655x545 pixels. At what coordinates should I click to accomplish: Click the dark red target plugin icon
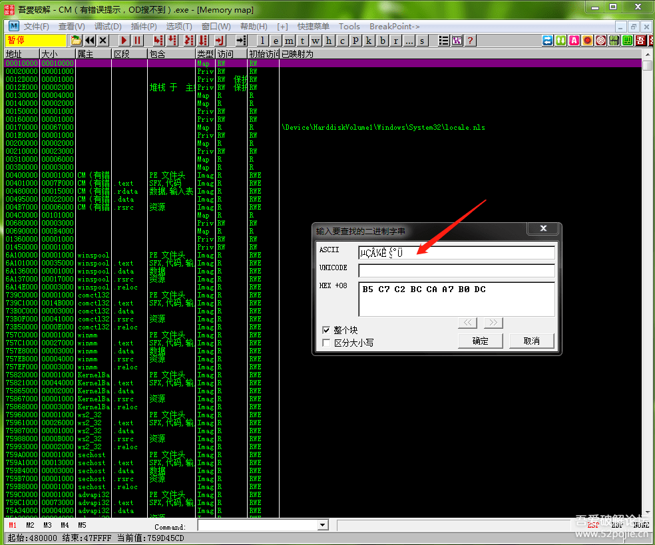tap(601, 41)
